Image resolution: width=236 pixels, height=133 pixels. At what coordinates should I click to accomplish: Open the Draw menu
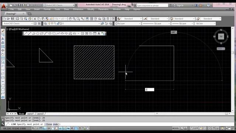click(x=66, y=9)
